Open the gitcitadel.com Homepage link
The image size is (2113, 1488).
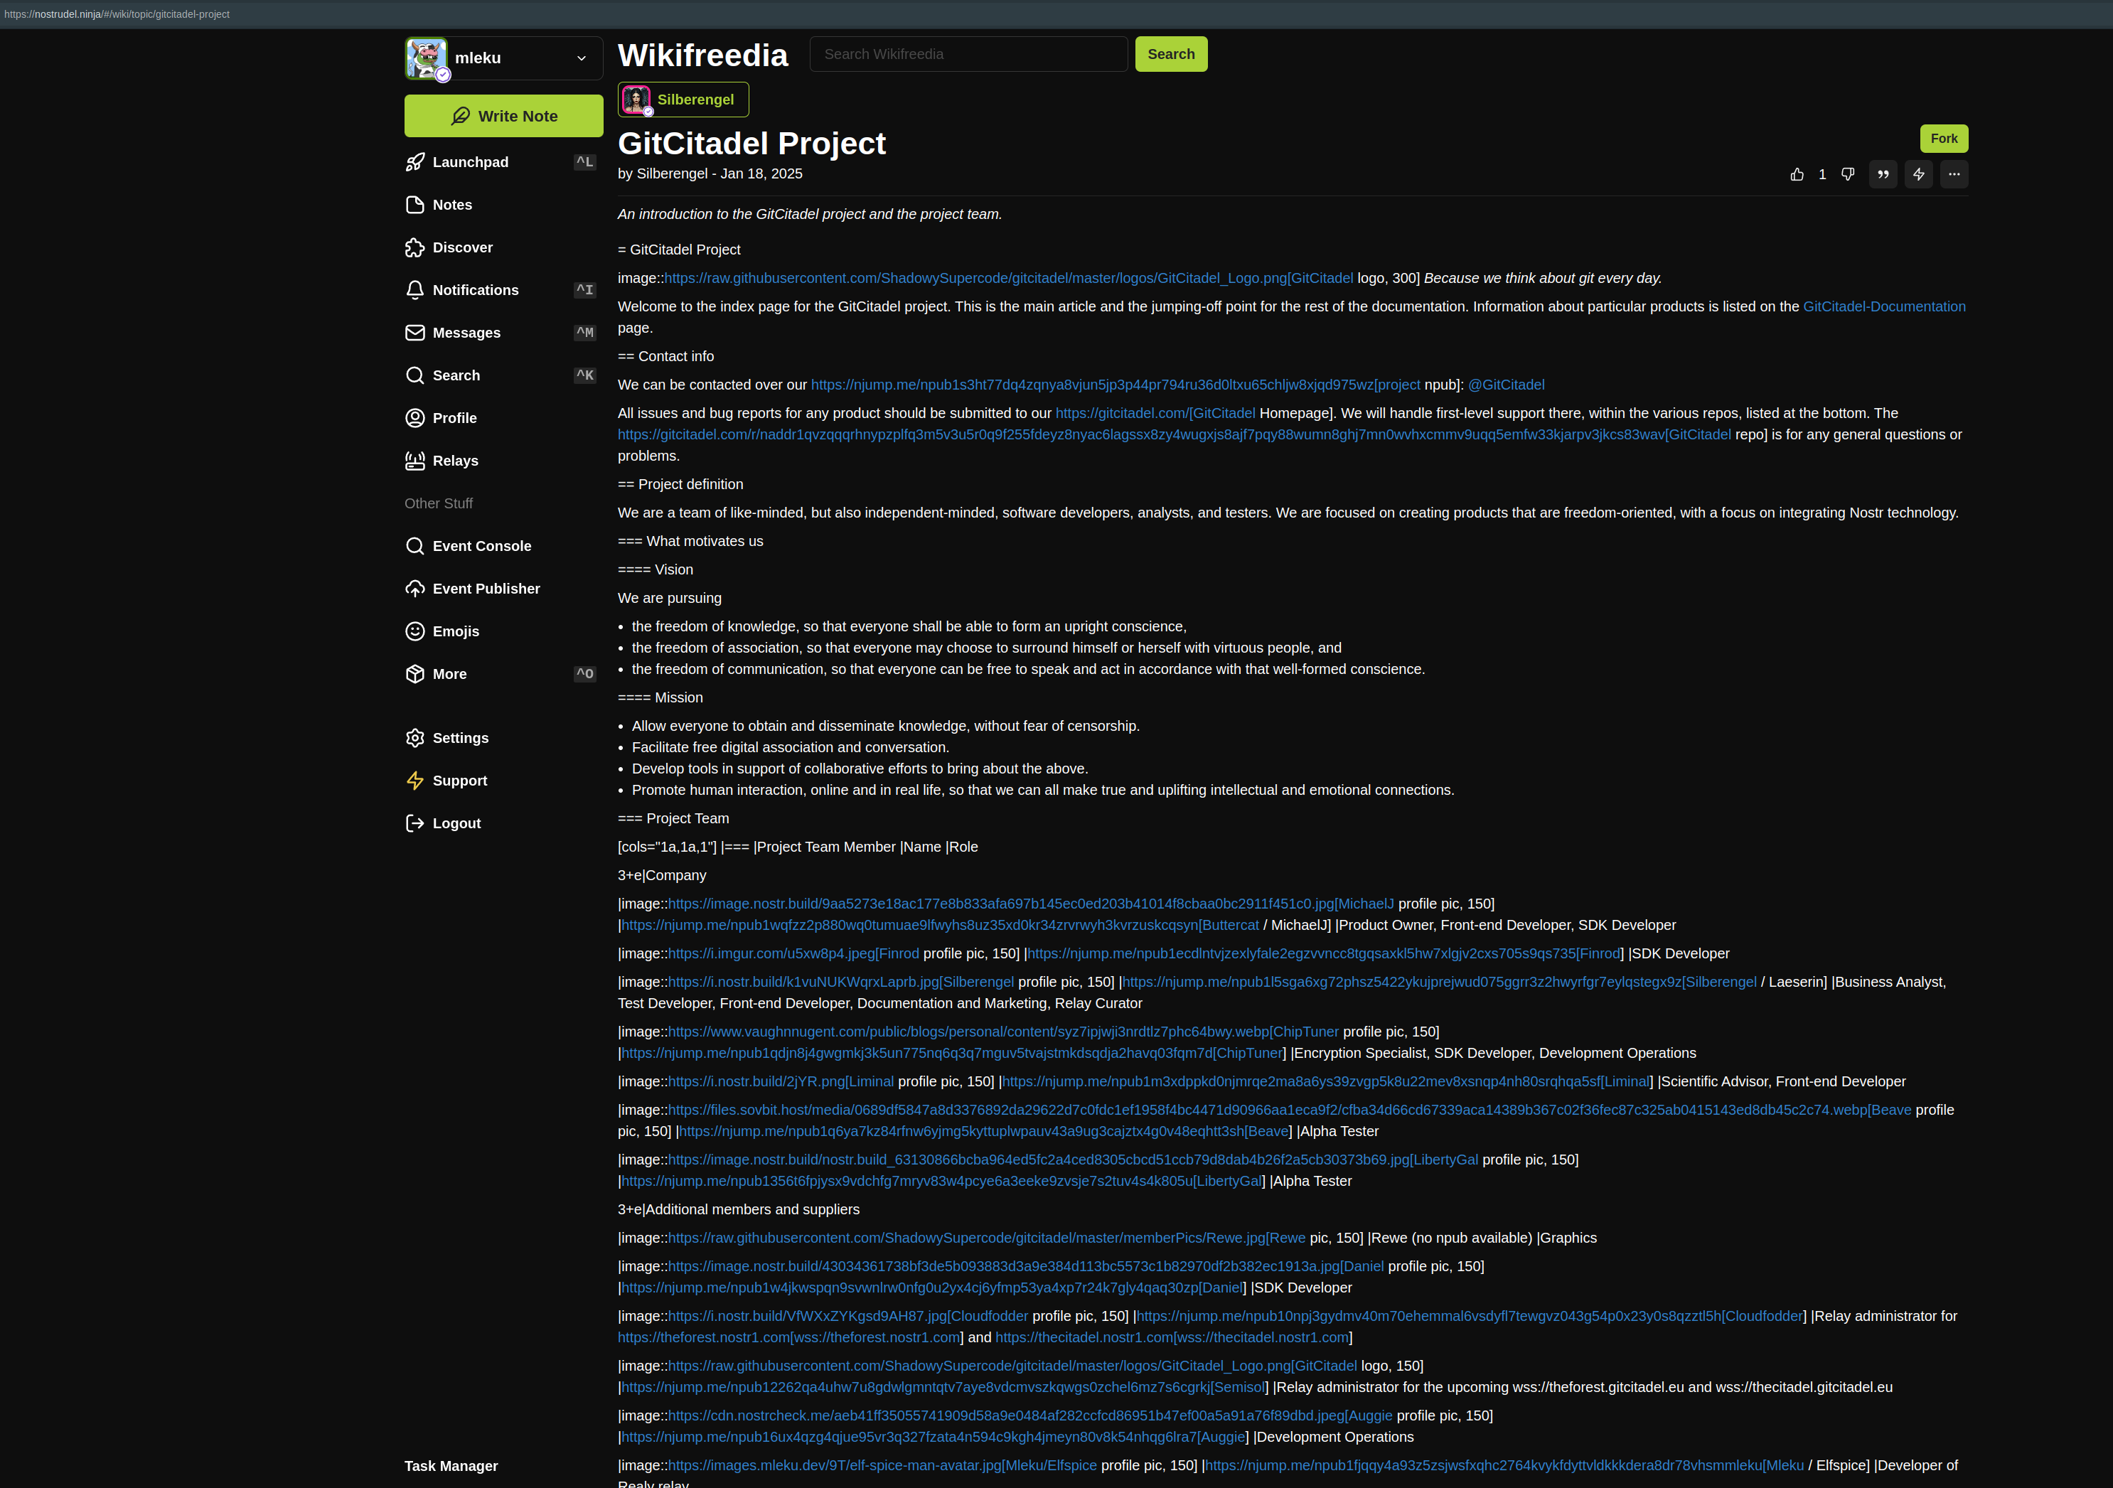tap(1155, 413)
